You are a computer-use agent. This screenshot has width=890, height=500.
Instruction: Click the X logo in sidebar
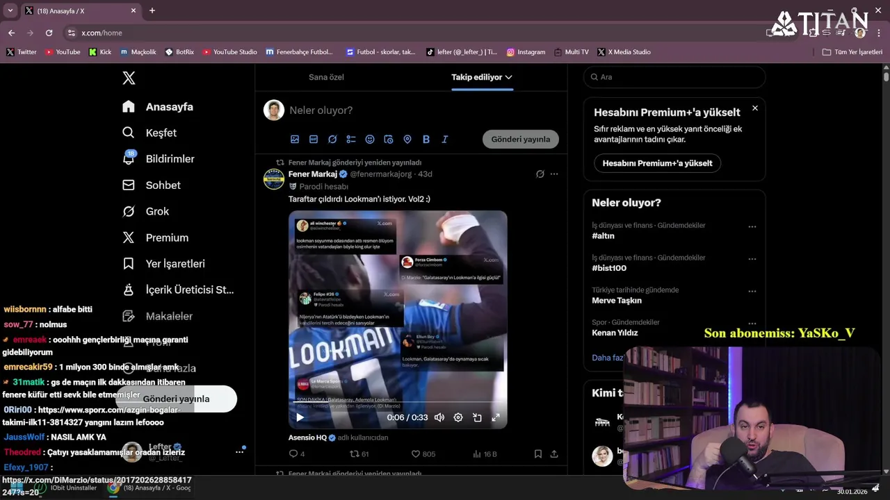click(129, 78)
